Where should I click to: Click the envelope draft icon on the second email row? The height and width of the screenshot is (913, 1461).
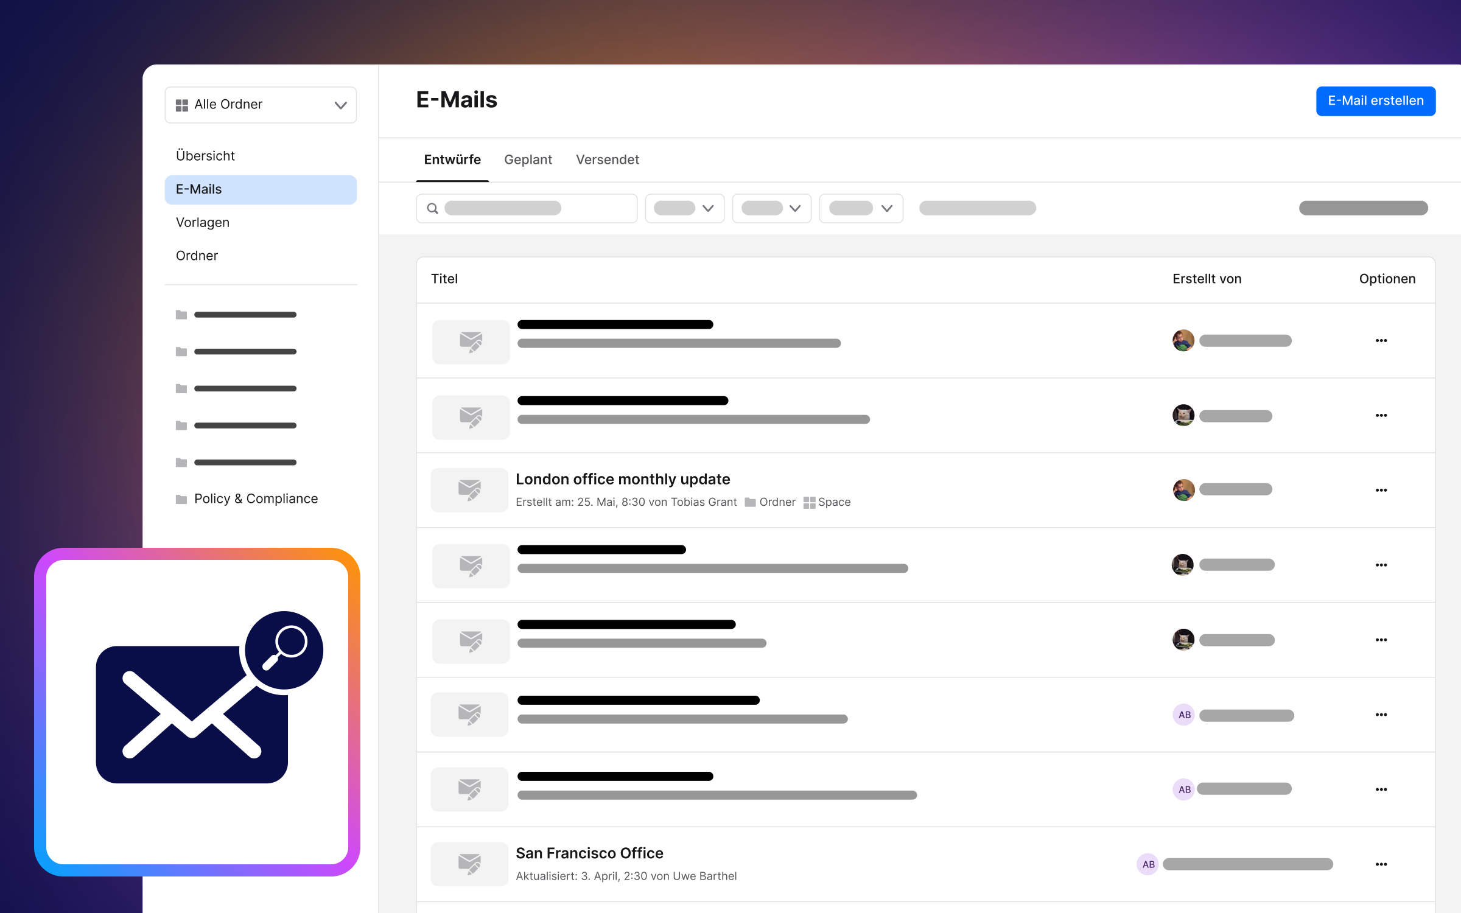[x=470, y=416]
